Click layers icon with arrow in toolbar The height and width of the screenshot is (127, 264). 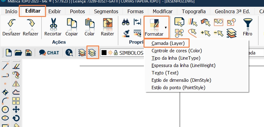click(82, 53)
